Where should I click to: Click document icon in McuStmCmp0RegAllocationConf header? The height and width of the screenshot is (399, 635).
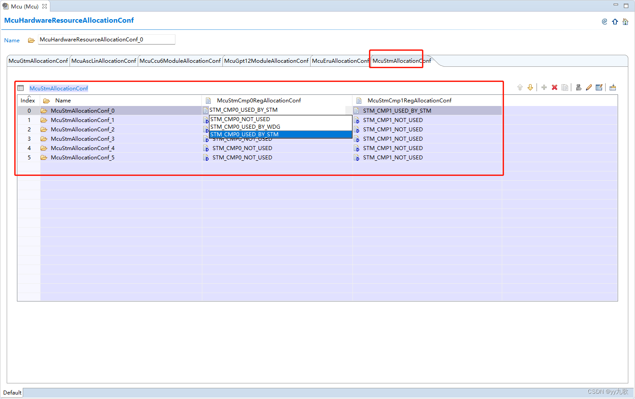208,101
